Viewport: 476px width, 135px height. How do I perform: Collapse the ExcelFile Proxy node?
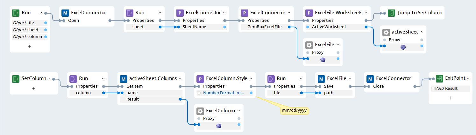337,45
